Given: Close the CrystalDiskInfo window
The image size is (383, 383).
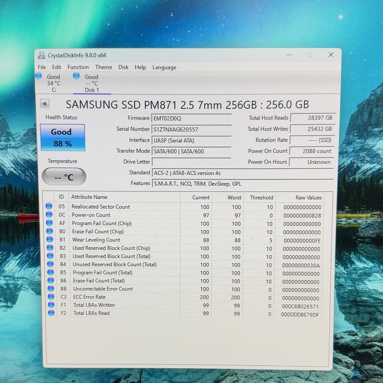Looking at the screenshot, I should 331,55.
